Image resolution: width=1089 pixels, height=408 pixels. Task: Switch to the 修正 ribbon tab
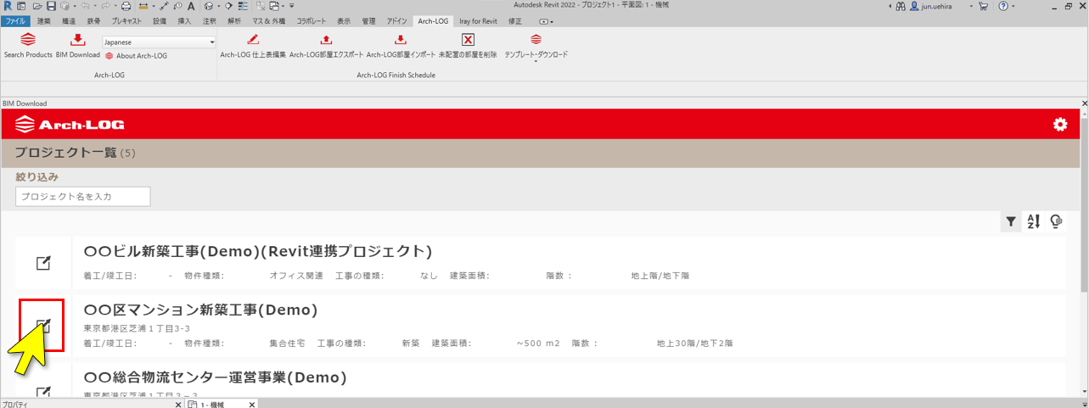(515, 21)
